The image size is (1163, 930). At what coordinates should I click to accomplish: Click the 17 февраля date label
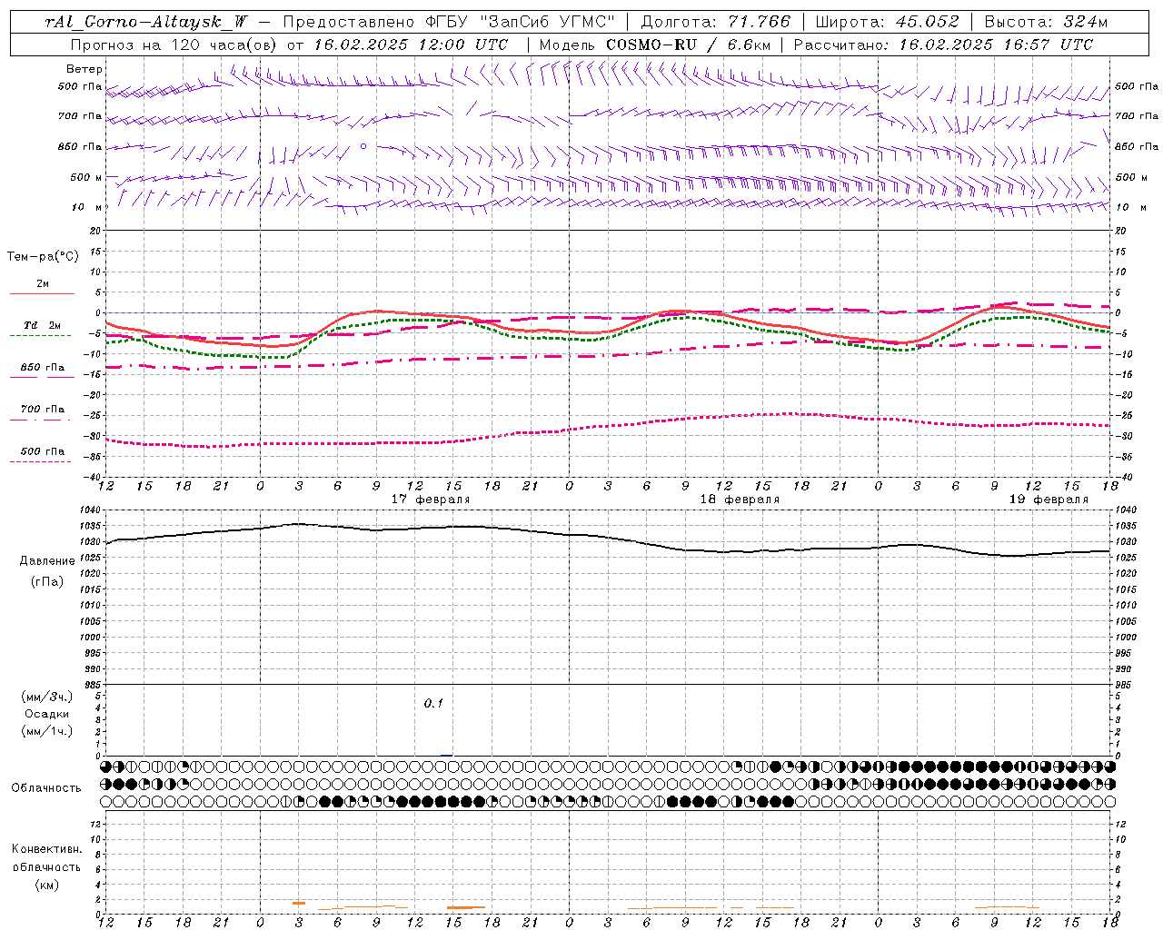coord(431,500)
